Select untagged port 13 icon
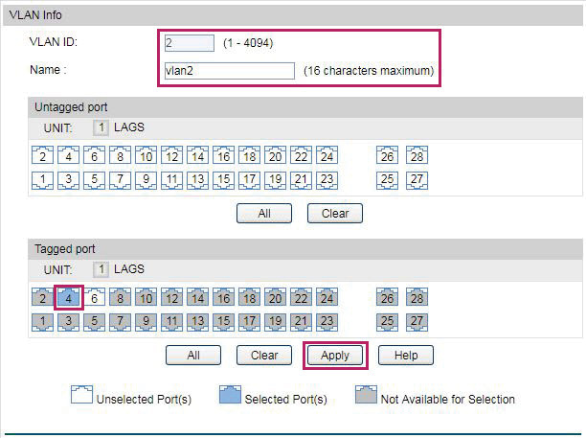Screen dimensions: 586x438 pyautogui.click(x=197, y=180)
